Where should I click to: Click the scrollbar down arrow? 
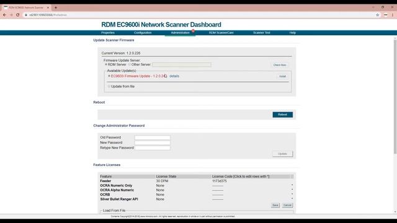tap(395, 212)
